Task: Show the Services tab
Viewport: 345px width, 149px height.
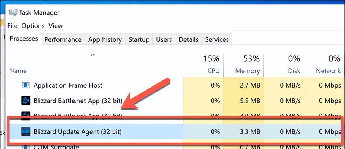Action: [217, 39]
